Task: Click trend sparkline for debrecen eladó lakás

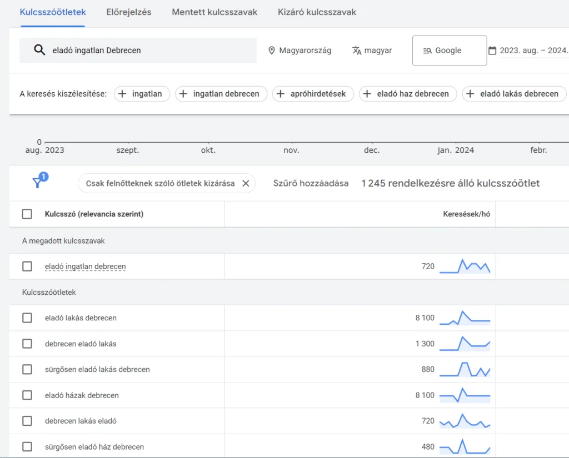Action: pos(465,344)
